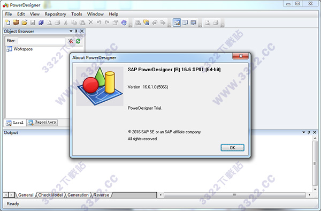Select the Reverse output tab
The image size is (321, 211).
coord(101,195)
